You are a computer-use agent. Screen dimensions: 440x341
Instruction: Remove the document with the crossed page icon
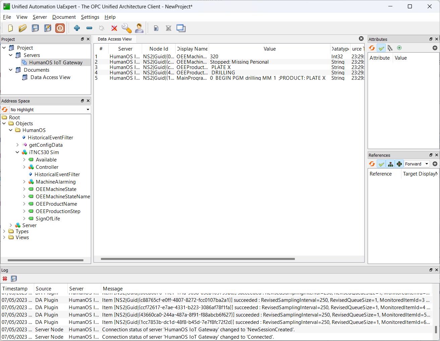coord(169,28)
